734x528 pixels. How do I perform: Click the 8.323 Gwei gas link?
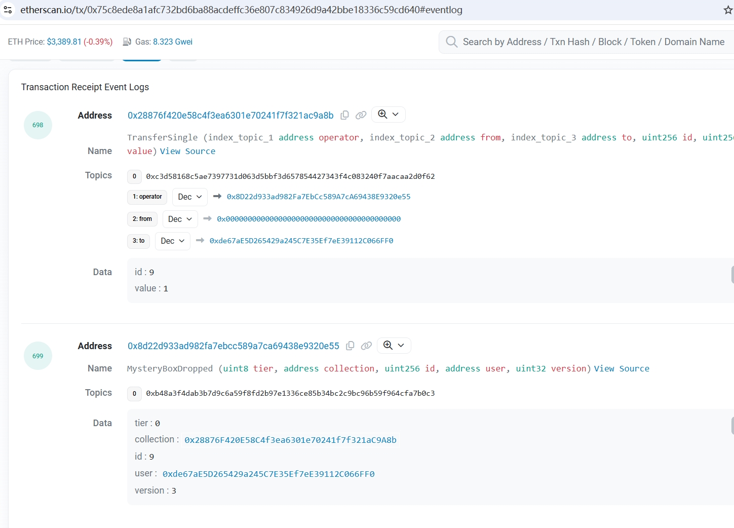(x=173, y=42)
